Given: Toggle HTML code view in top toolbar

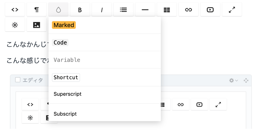Looking at the screenshot, I should (15, 10).
